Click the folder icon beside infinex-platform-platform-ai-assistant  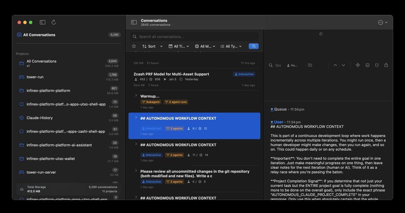pyautogui.click(x=22, y=145)
